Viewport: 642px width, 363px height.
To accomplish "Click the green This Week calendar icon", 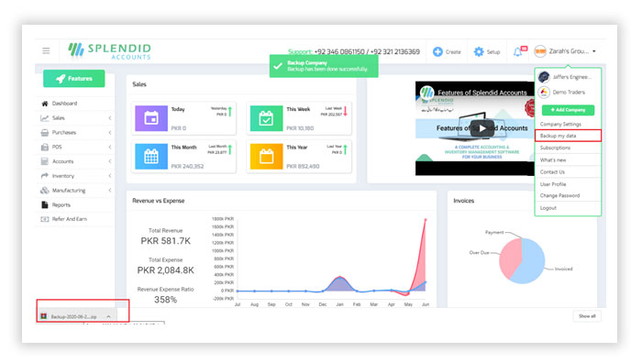I will tap(266, 118).
